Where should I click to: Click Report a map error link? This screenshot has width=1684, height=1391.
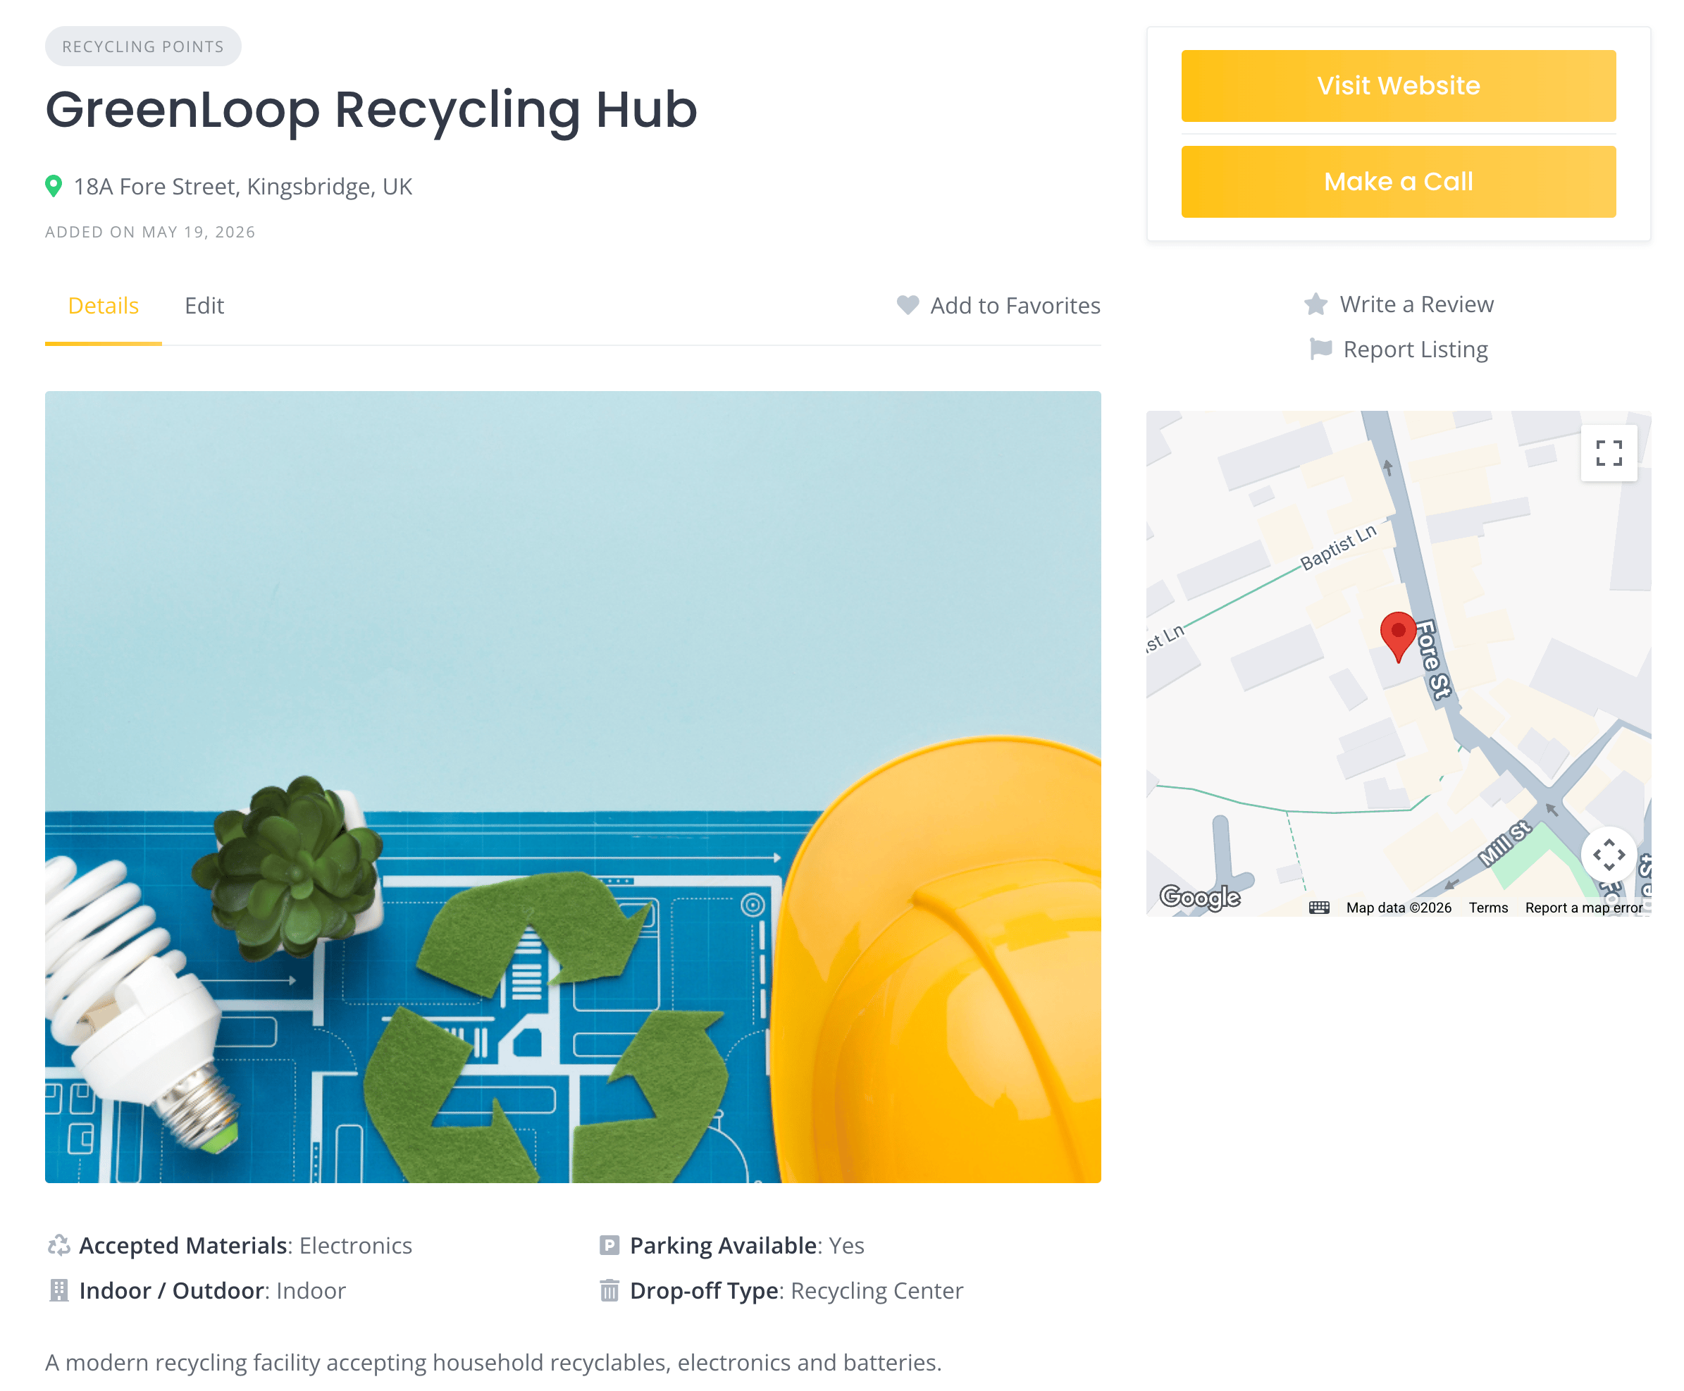(x=1583, y=907)
